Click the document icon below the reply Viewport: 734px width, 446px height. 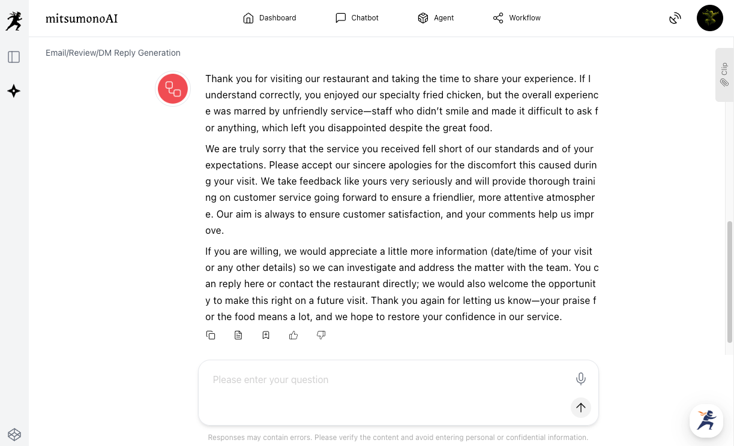pos(238,335)
